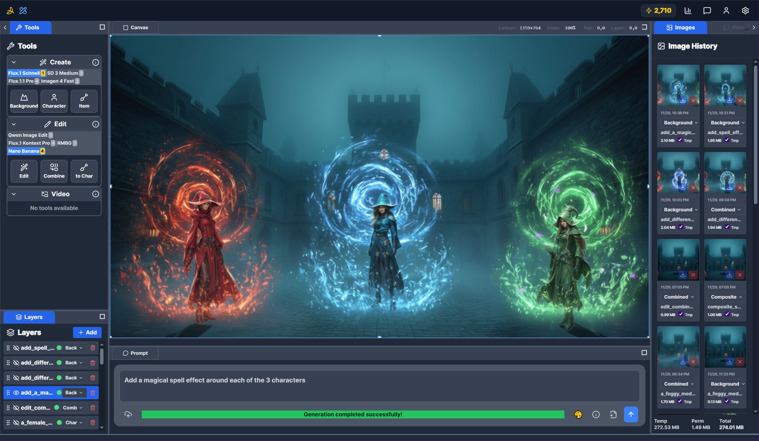Switch to the Images tab

click(x=680, y=28)
